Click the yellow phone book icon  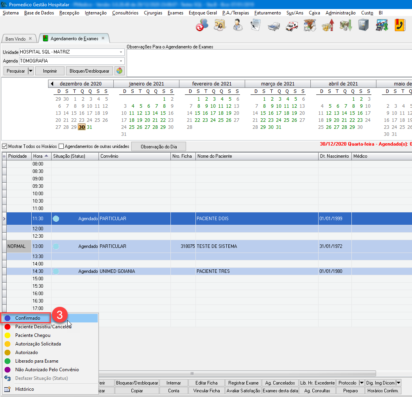(x=399, y=25)
